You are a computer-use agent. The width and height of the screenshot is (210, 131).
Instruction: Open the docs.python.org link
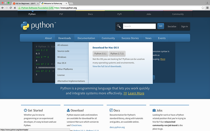pos(117,127)
